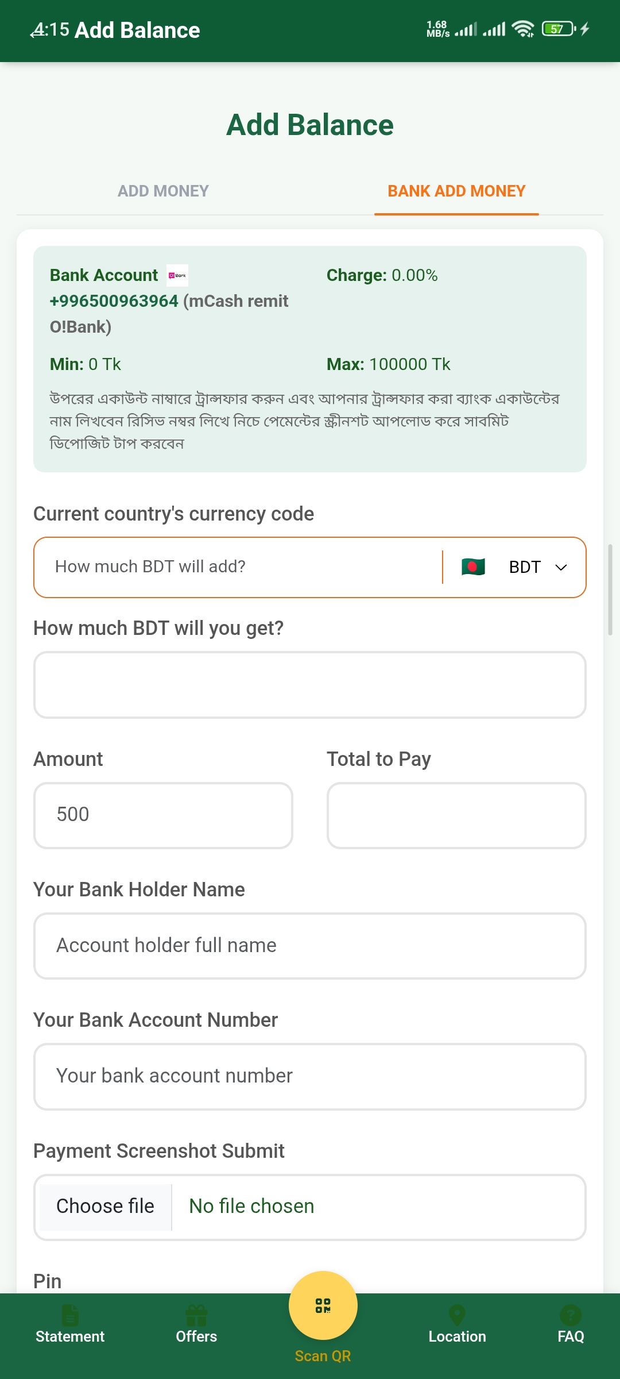The image size is (620, 1379).
Task: Tap the +996500963964 bank account number
Action: coord(114,301)
